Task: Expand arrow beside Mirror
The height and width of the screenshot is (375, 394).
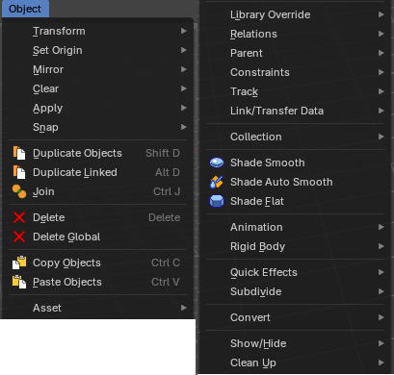Action: 184,69
